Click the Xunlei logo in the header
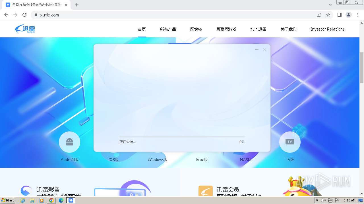 [x=25, y=29]
